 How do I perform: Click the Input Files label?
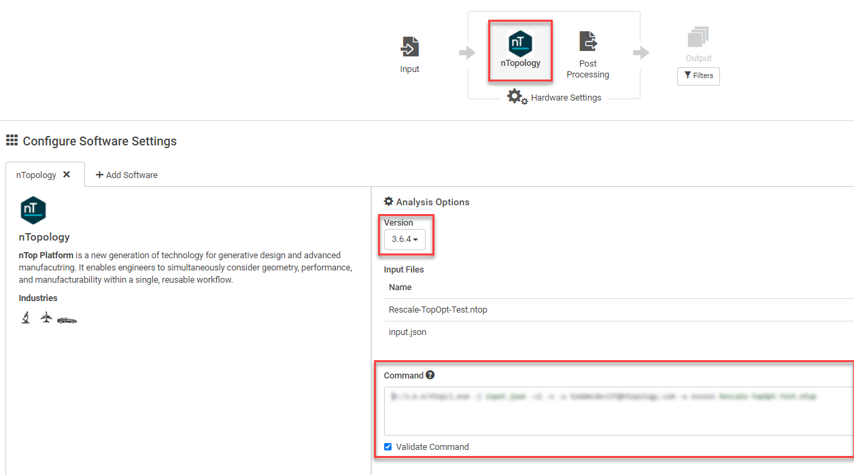[404, 270]
